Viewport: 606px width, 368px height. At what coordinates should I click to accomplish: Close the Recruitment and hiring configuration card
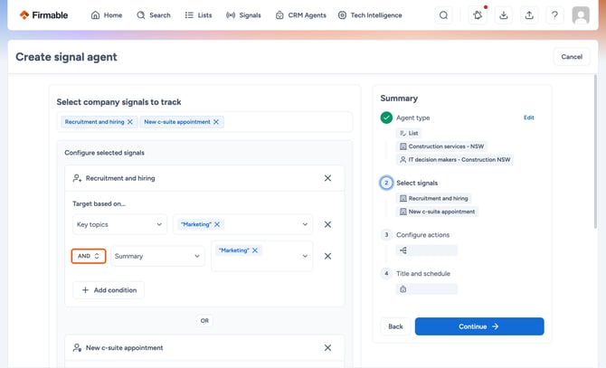(x=327, y=178)
